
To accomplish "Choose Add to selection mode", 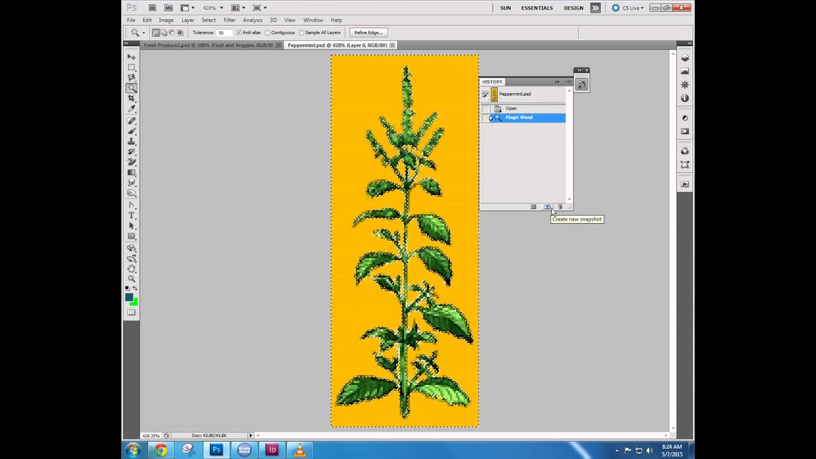I will 164,33.
